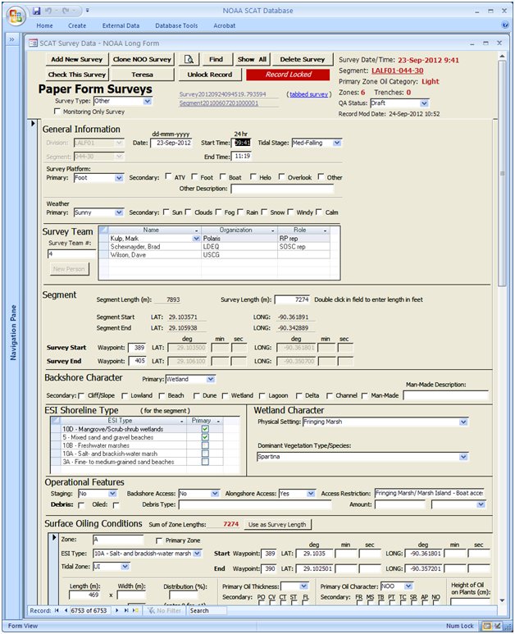Click the Access help question mark icon

[x=505, y=25]
